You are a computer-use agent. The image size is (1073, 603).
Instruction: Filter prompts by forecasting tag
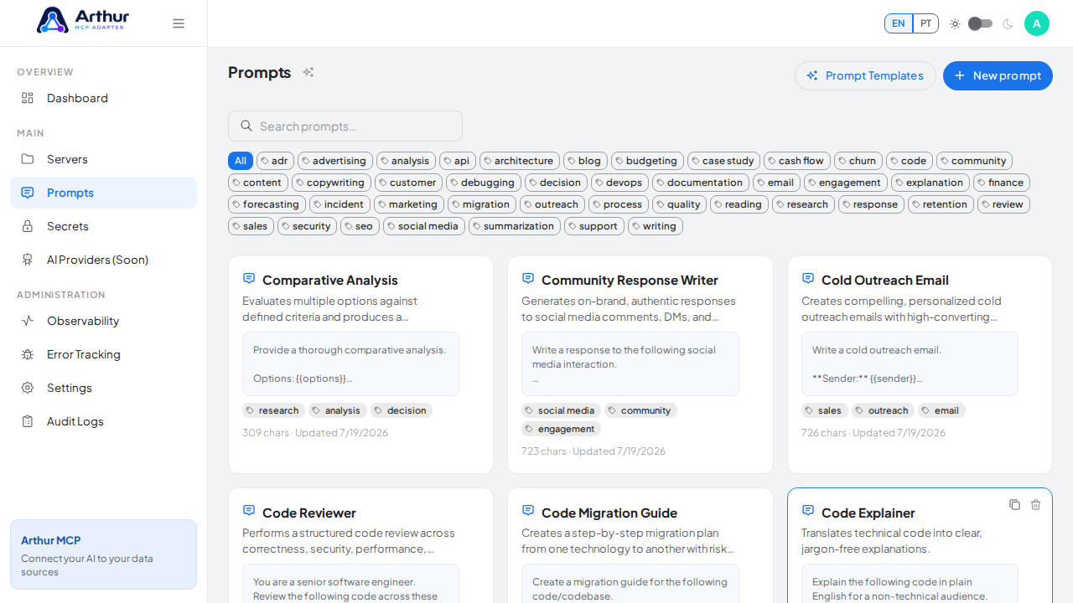click(x=267, y=204)
